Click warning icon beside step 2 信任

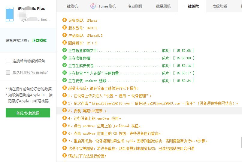[x=65, y=103]
